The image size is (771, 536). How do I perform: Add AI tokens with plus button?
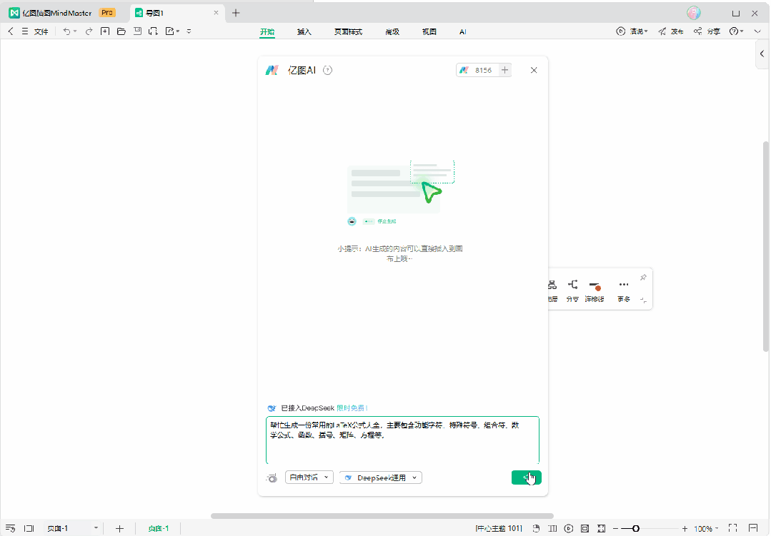(x=505, y=70)
